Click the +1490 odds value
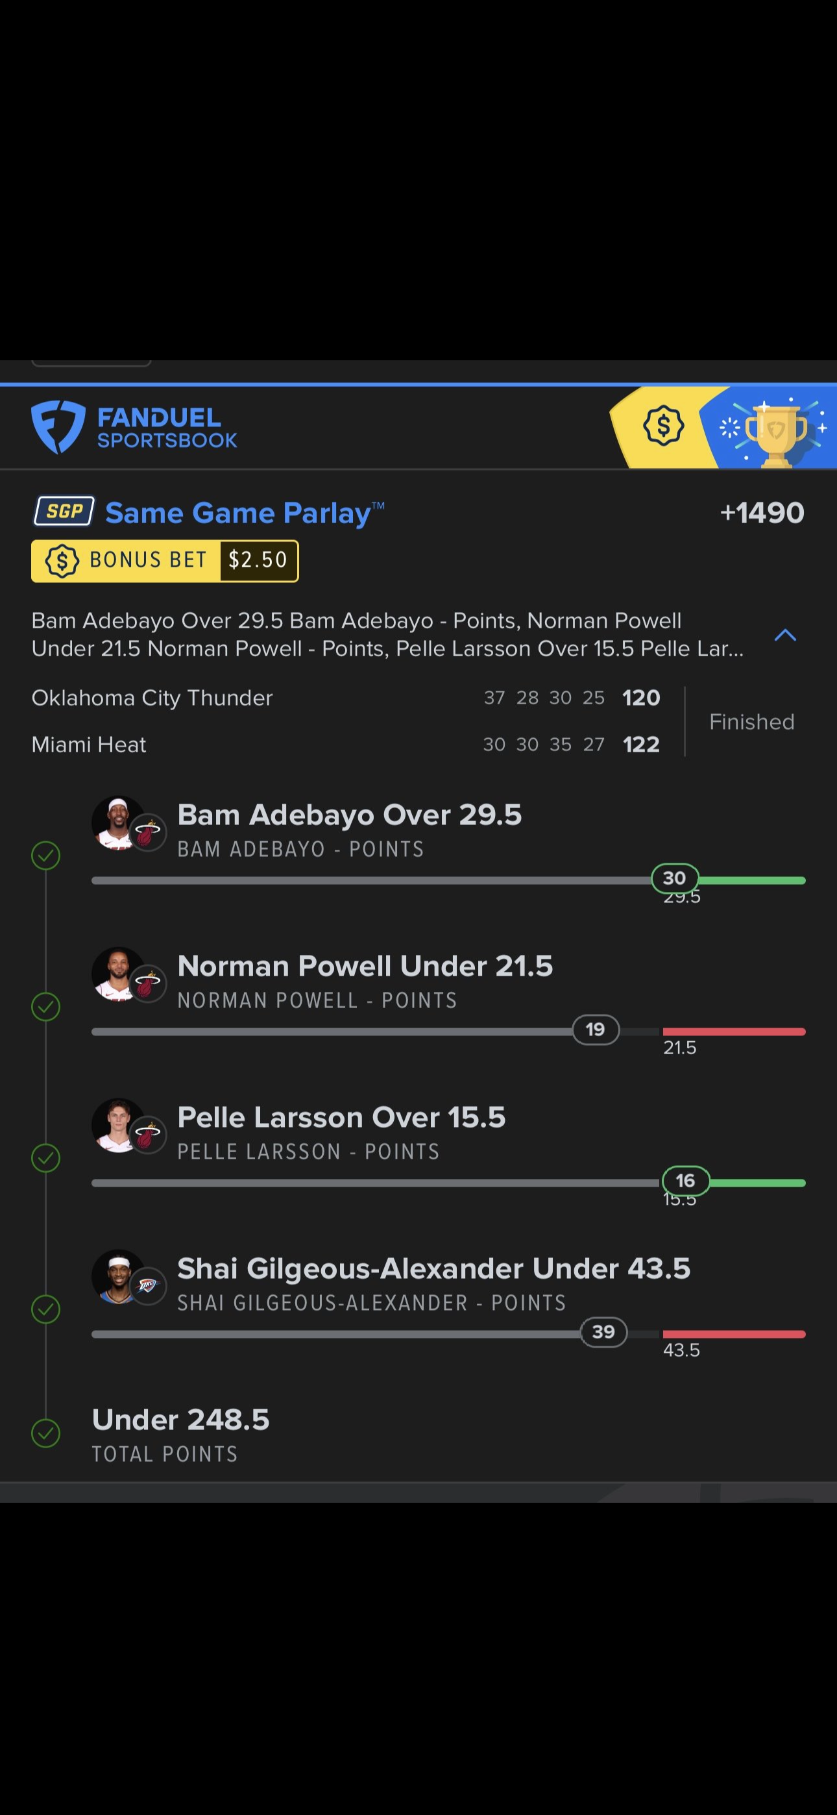Image resolution: width=837 pixels, height=1815 pixels. [x=762, y=513]
